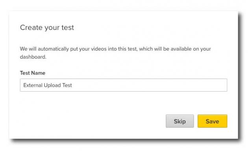Click the word "dashboard." in the description

(x=33, y=57)
